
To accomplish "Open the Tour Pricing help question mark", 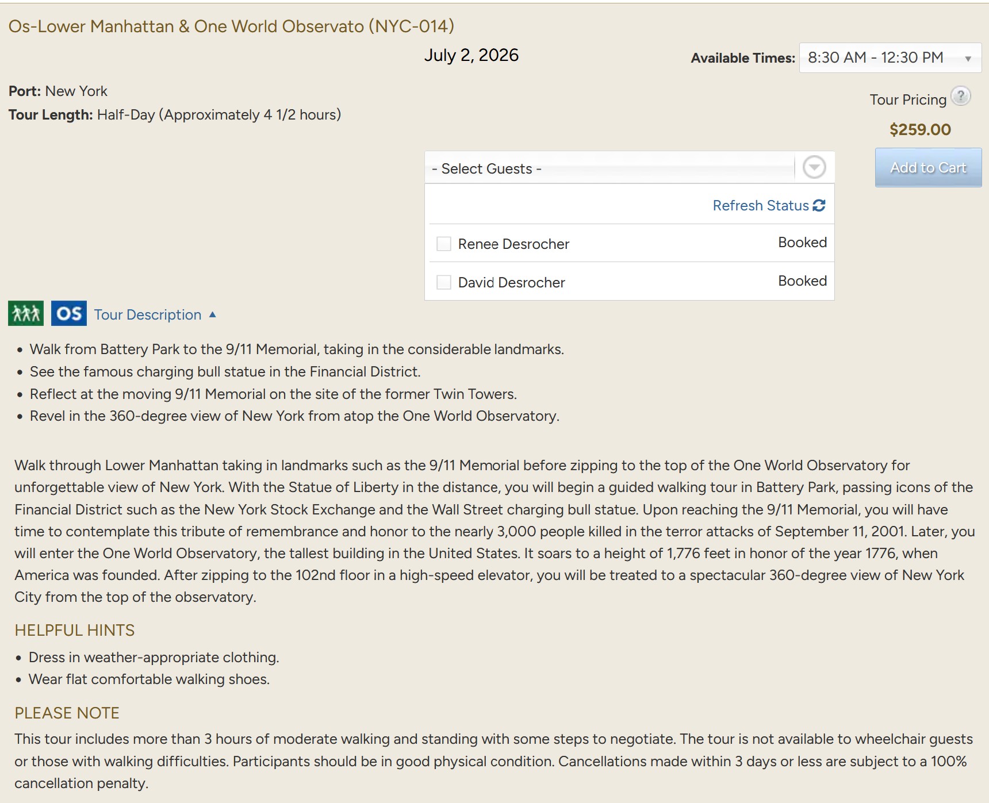I will [x=960, y=96].
